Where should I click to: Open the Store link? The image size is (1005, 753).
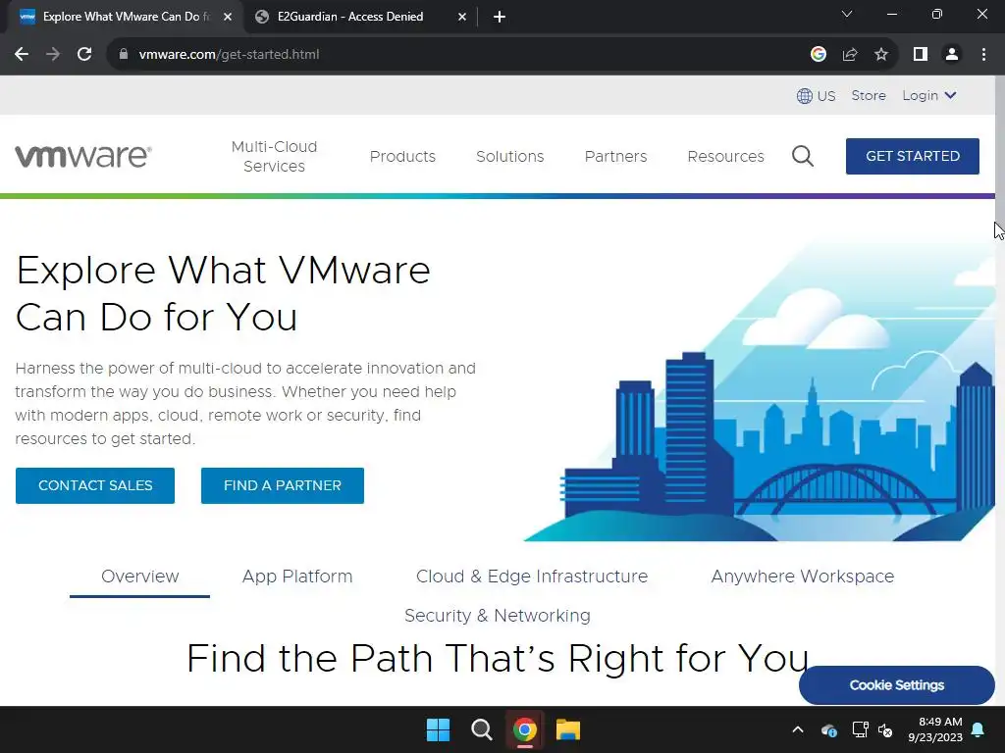[x=869, y=95]
